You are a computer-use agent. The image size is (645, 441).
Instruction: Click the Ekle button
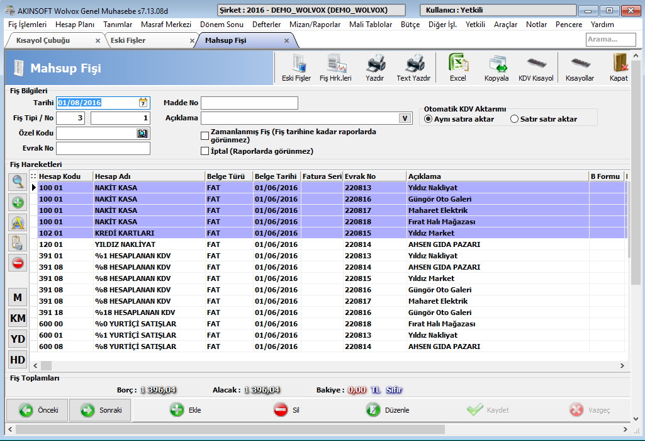pos(186,410)
